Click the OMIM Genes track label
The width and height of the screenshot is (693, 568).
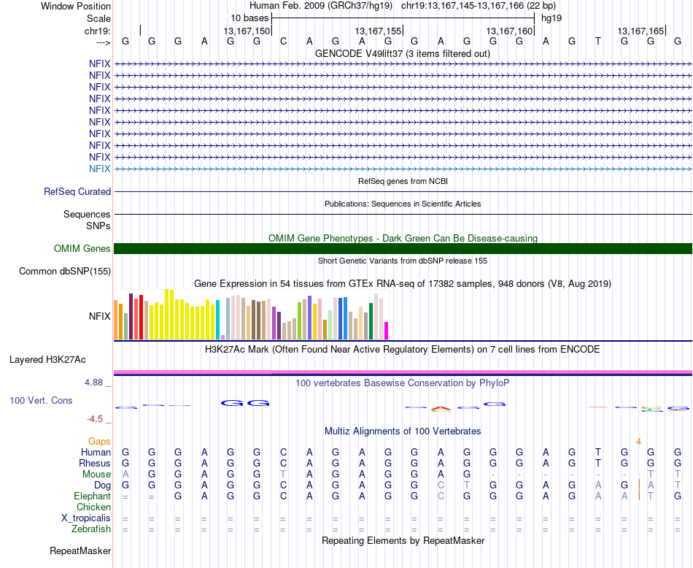[x=82, y=249]
